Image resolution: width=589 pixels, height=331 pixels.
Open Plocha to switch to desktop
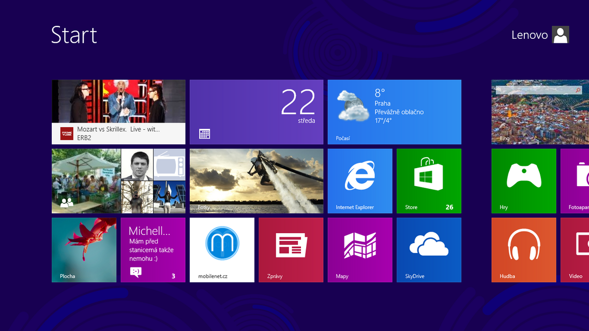(84, 250)
